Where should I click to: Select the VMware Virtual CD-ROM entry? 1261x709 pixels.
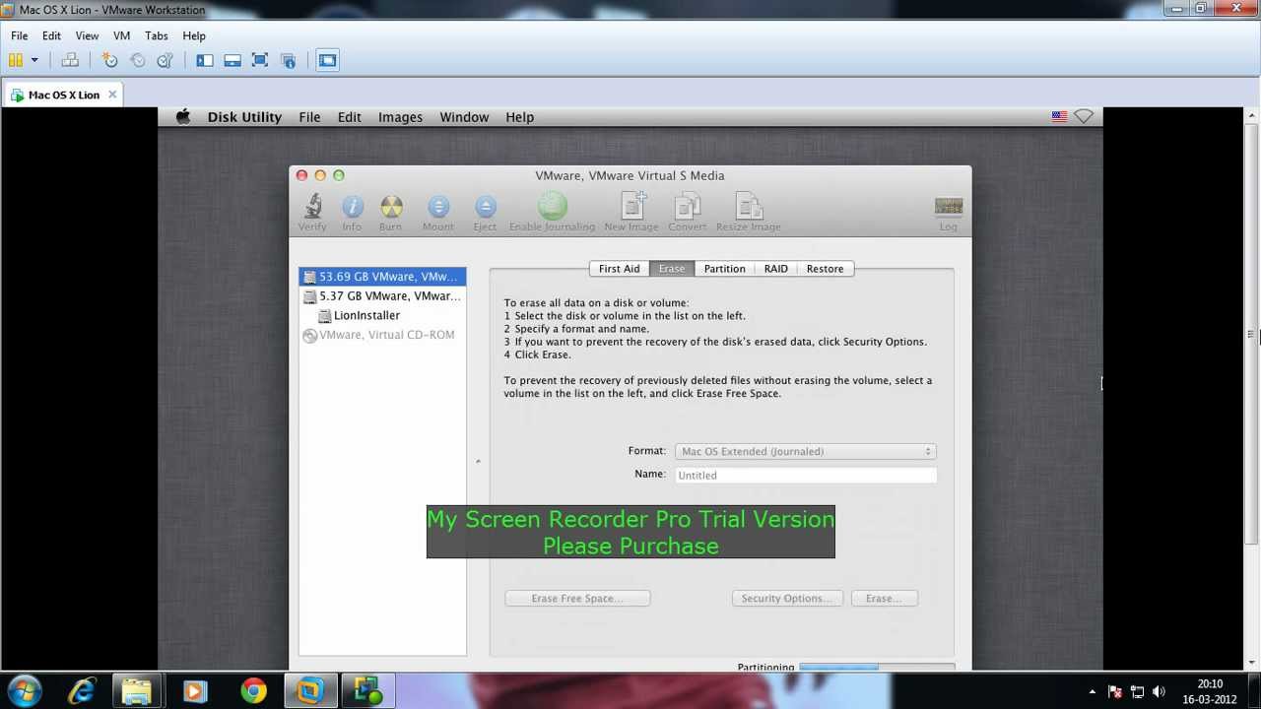coord(382,335)
